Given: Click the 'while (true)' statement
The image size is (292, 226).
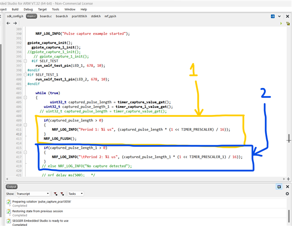Looking at the screenshot, I should pyautogui.click(x=48, y=93).
